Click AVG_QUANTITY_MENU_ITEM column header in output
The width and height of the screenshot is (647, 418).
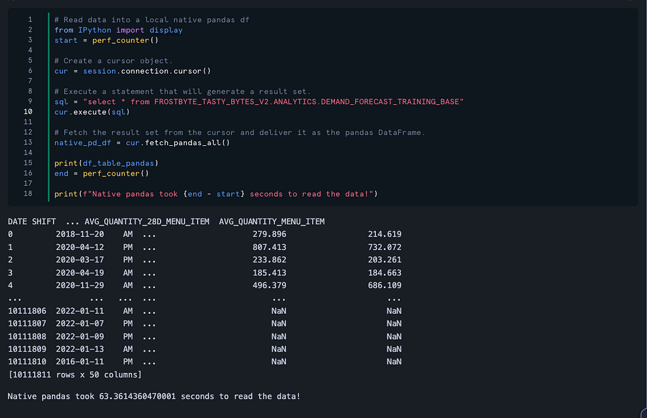272,222
